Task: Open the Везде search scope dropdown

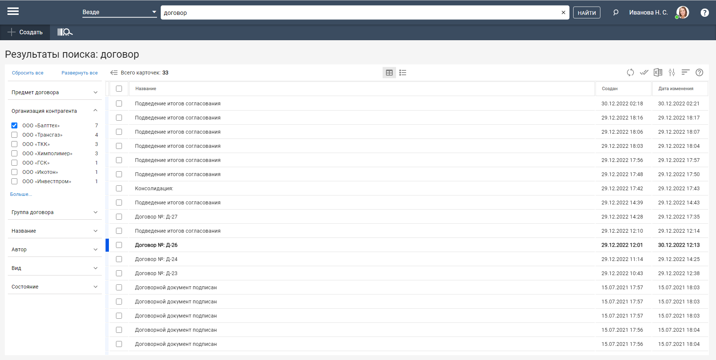Action: [x=119, y=12]
